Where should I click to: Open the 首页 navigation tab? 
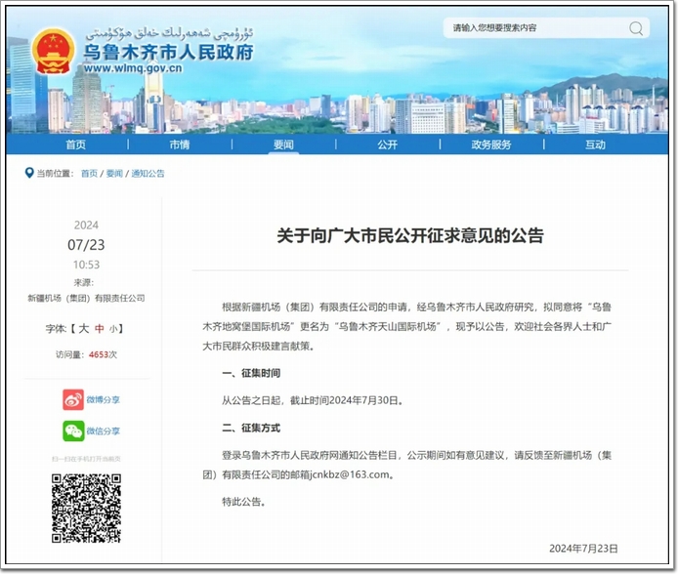tap(75, 144)
